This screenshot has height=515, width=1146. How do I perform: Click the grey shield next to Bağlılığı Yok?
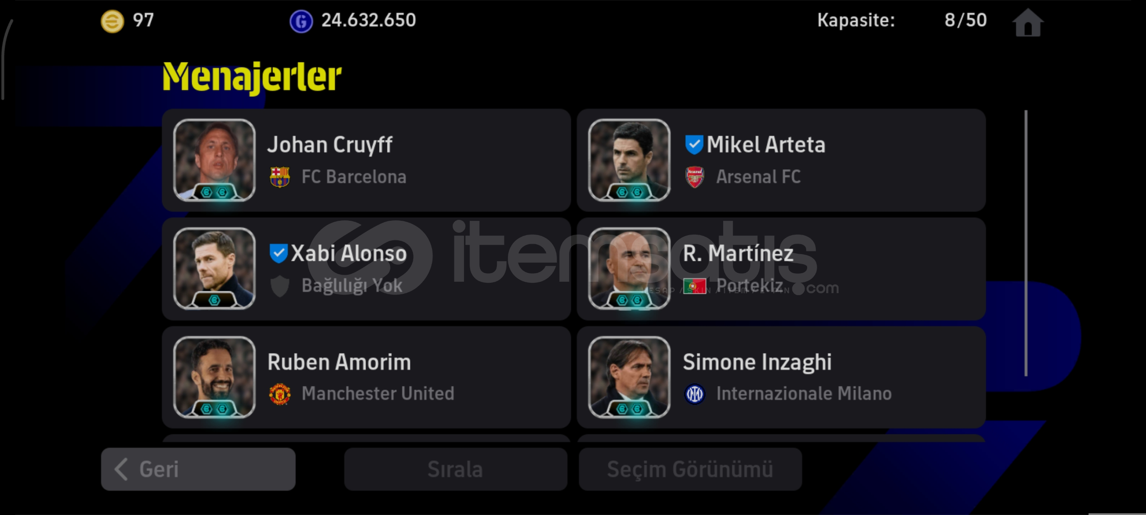[x=280, y=286]
